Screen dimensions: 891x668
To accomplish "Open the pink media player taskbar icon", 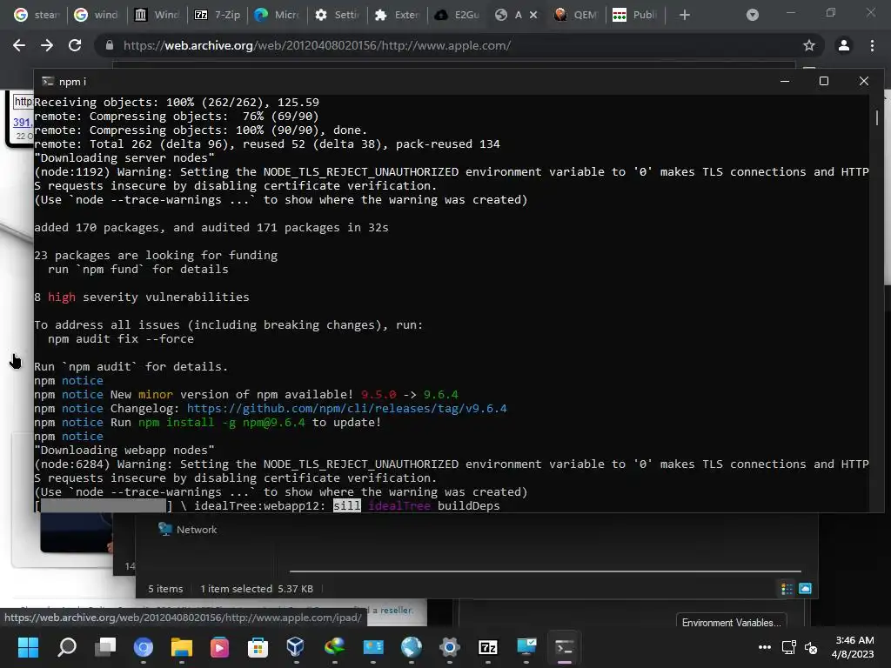I will (x=219, y=647).
